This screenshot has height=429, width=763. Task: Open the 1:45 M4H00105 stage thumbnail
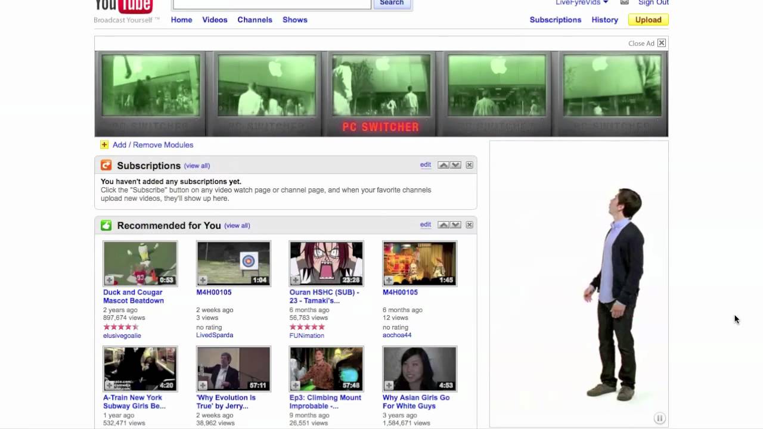click(x=420, y=263)
